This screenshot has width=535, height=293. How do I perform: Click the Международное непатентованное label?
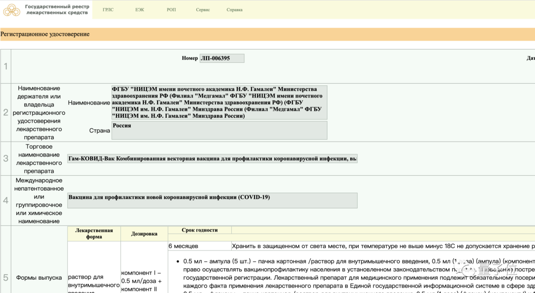coord(39,200)
